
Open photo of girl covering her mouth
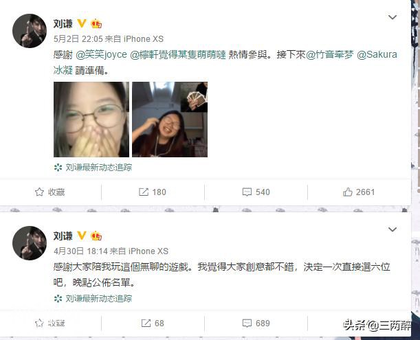point(91,120)
